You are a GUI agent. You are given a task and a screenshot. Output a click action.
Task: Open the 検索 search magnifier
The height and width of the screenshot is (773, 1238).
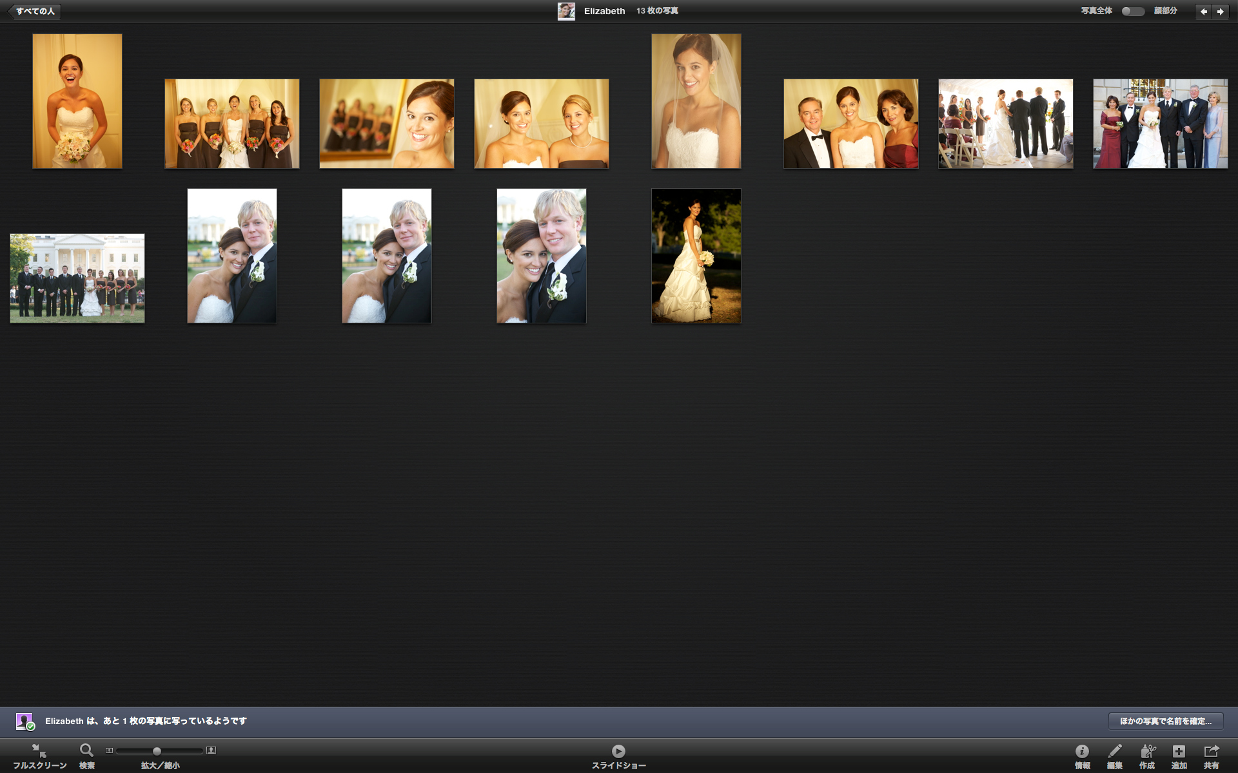(86, 751)
